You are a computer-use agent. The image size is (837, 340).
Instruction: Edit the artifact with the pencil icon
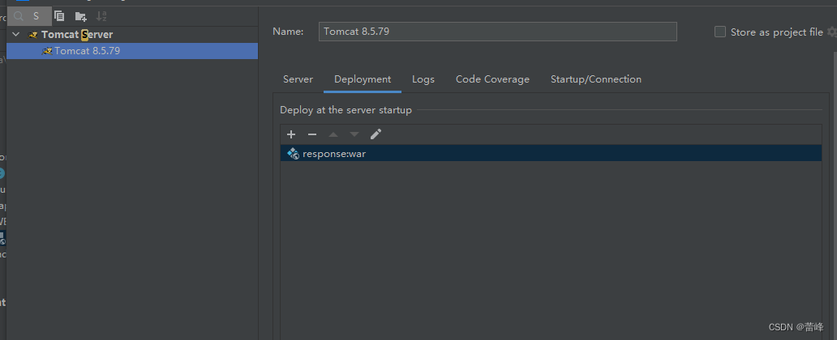coord(376,134)
